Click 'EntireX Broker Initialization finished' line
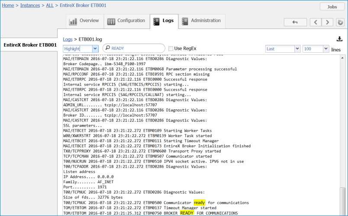The width and height of the screenshot is (348, 216). 157,146
